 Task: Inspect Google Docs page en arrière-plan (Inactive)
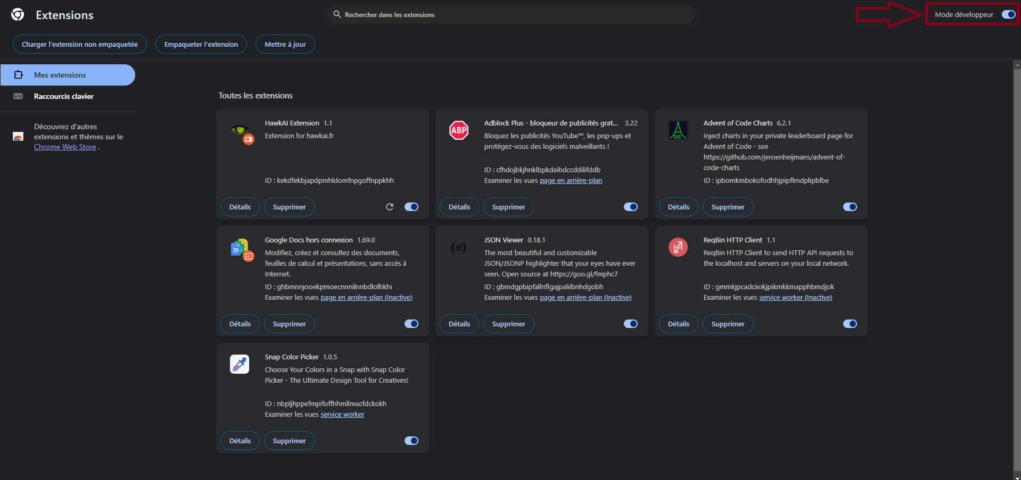coord(366,298)
